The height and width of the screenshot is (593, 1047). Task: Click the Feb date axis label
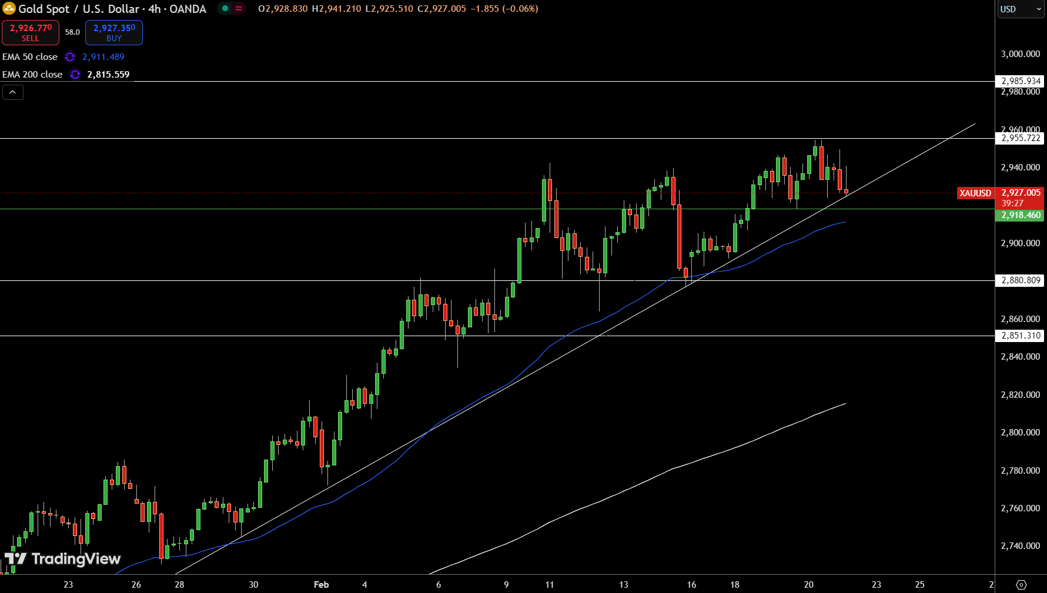322,585
